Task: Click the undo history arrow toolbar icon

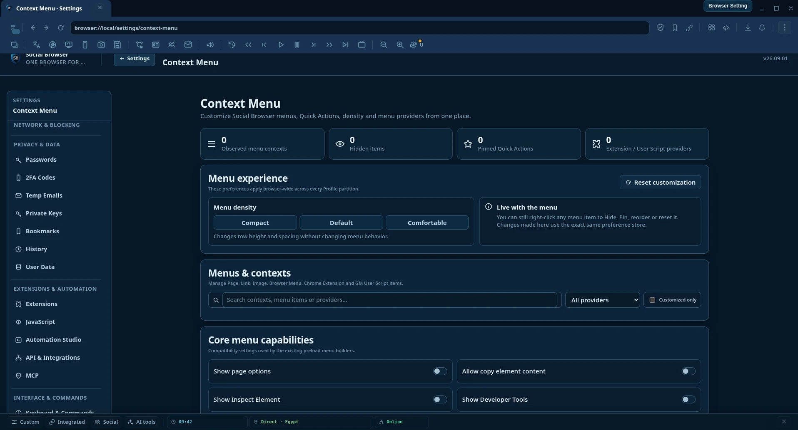Action: 232,45
